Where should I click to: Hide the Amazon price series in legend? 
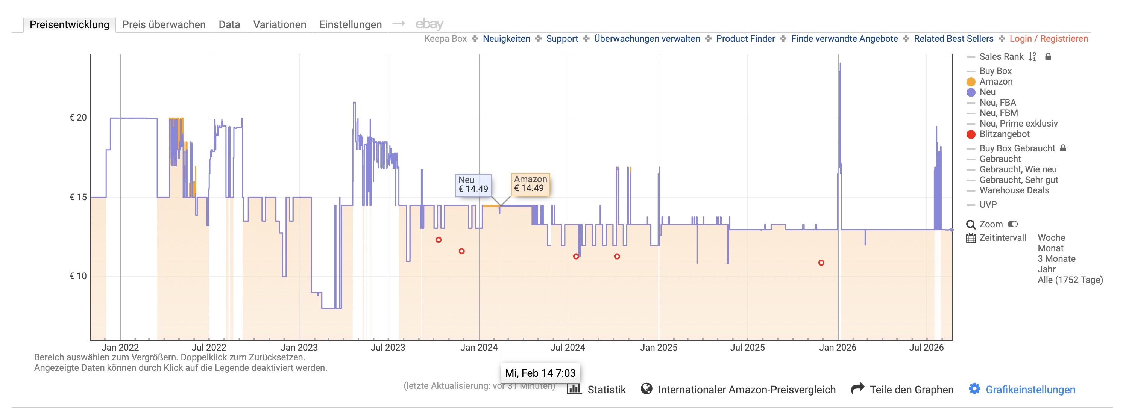(x=996, y=82)
